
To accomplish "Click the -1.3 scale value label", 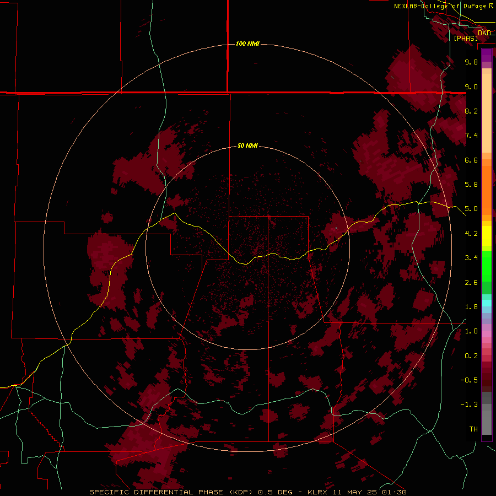I will click(469, 405).
